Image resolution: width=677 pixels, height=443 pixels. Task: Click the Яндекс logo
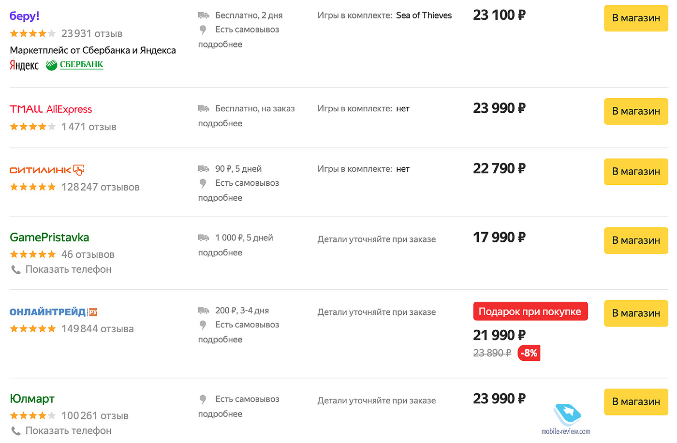point(24,65)
